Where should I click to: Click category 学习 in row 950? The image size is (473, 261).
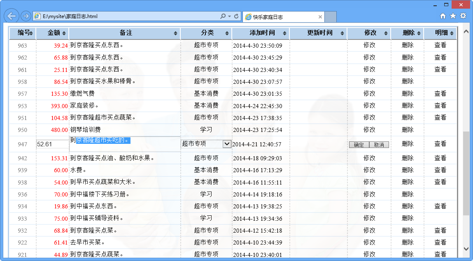[x=206, y=130]
